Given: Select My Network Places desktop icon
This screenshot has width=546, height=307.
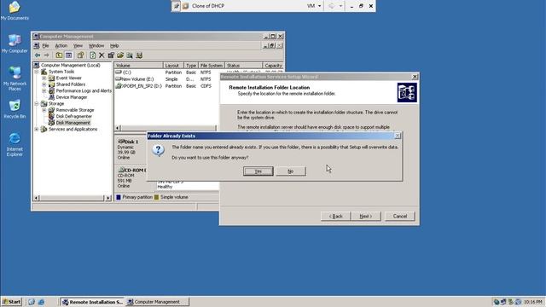Looking at the screenshot, I should click(x=15, y=78).
